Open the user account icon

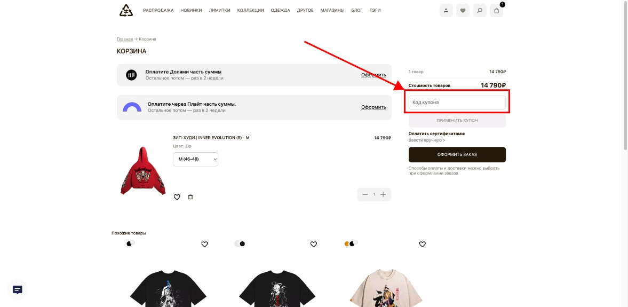click(x=446, y=11)
